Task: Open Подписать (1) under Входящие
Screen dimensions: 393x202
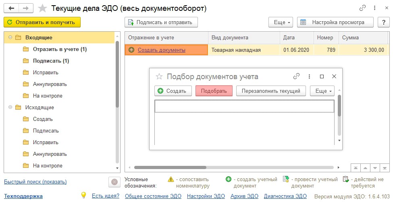Action: pyautogui.click(x=51, y=61)
